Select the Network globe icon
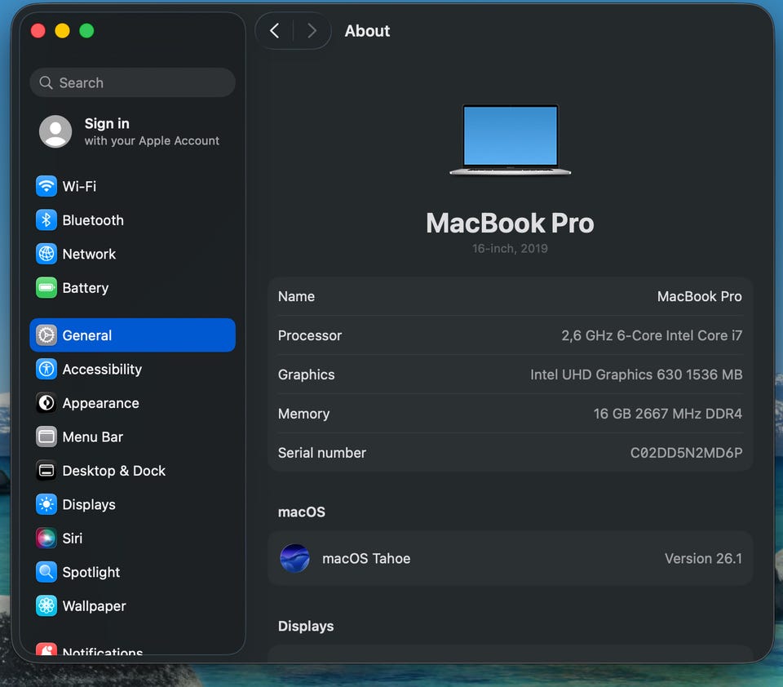The height and width of the screenshot is (687, 783). coord(46,254)
